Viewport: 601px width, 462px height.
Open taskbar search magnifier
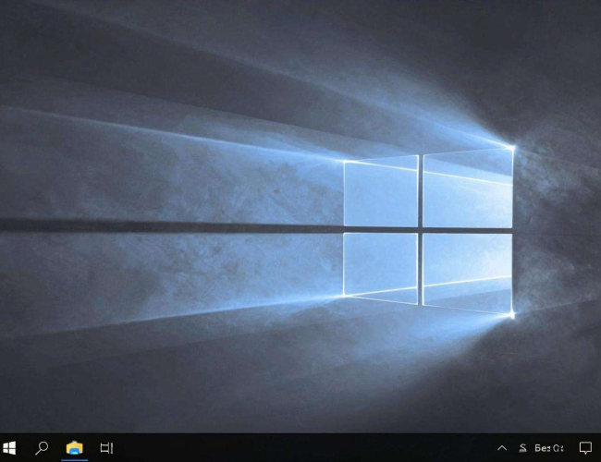42,448
